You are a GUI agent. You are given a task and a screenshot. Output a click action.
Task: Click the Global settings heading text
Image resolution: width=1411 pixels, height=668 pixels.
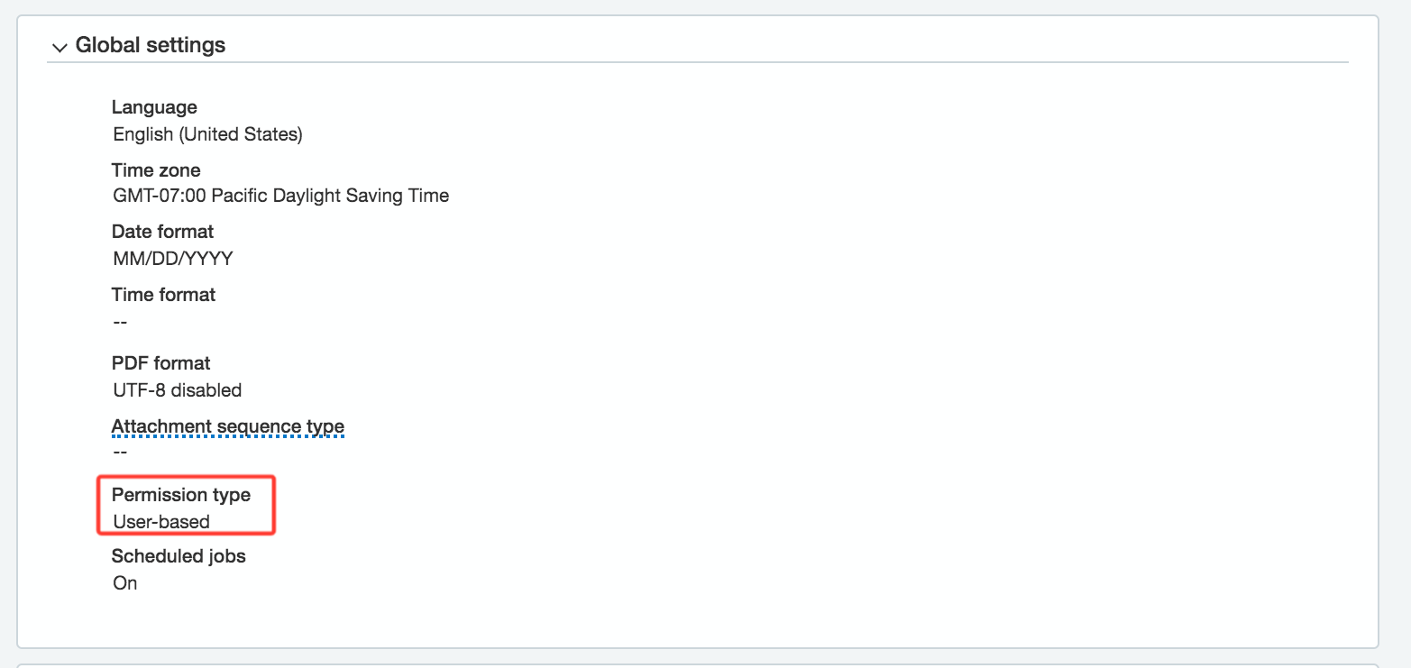(x=151, y=45)
